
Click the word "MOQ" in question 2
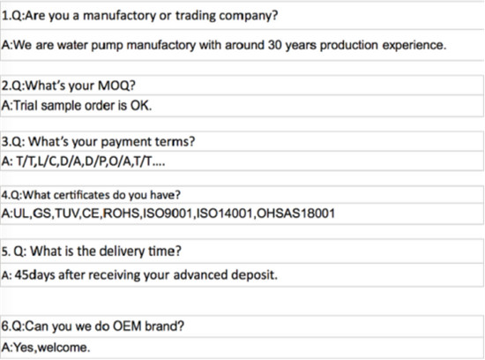[116, 86]
